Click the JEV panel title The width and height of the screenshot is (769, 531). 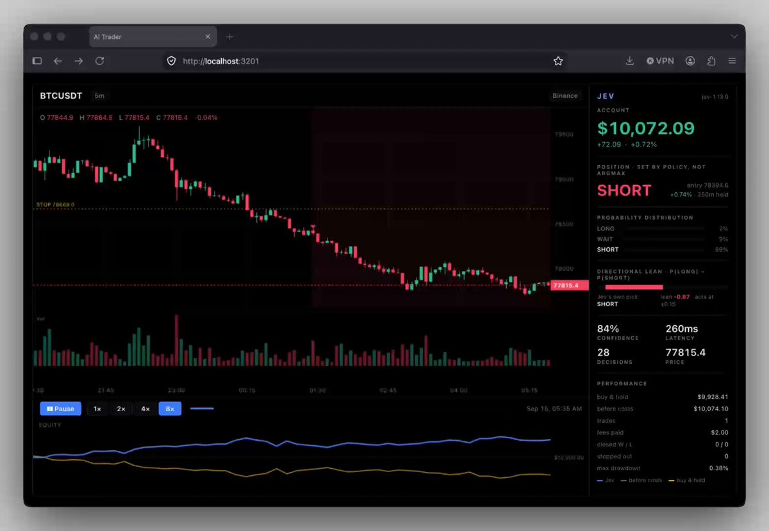coord(606,96)
